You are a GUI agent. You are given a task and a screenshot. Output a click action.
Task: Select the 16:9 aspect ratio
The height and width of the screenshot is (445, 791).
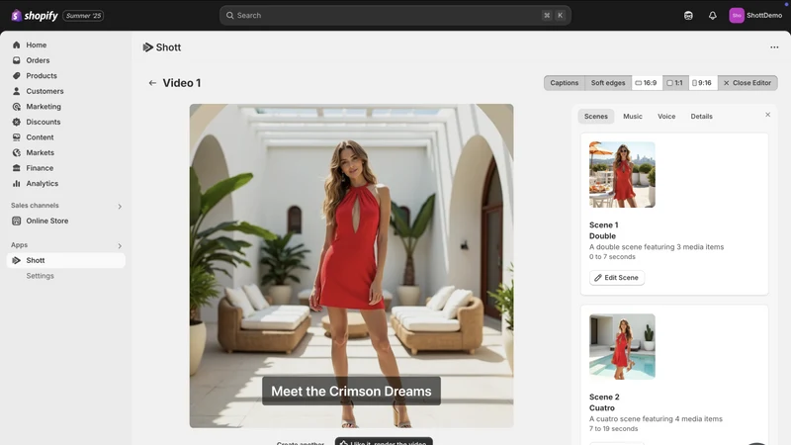[x=647, y=83]
